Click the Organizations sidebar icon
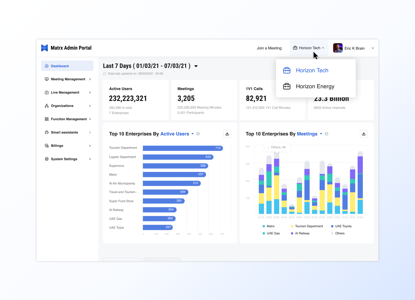The height and width of the screenshot is (300, 415). (x=47, y=106)
